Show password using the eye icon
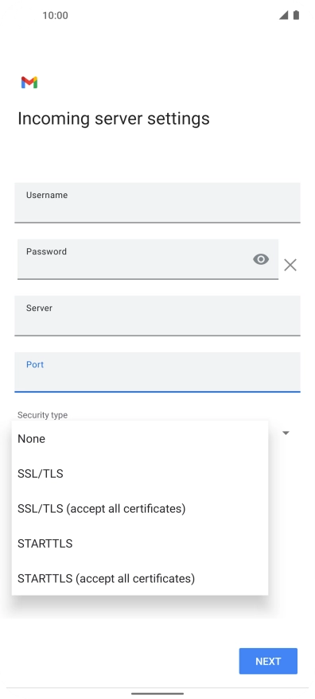This screenshot has width=315, height=699. point(261,259)
